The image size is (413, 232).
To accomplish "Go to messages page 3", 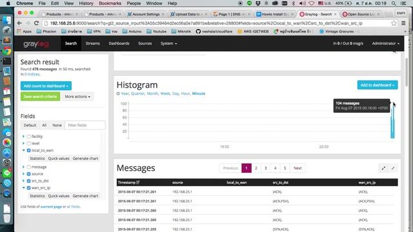I will pyautogui.click(x=265, y=168).
